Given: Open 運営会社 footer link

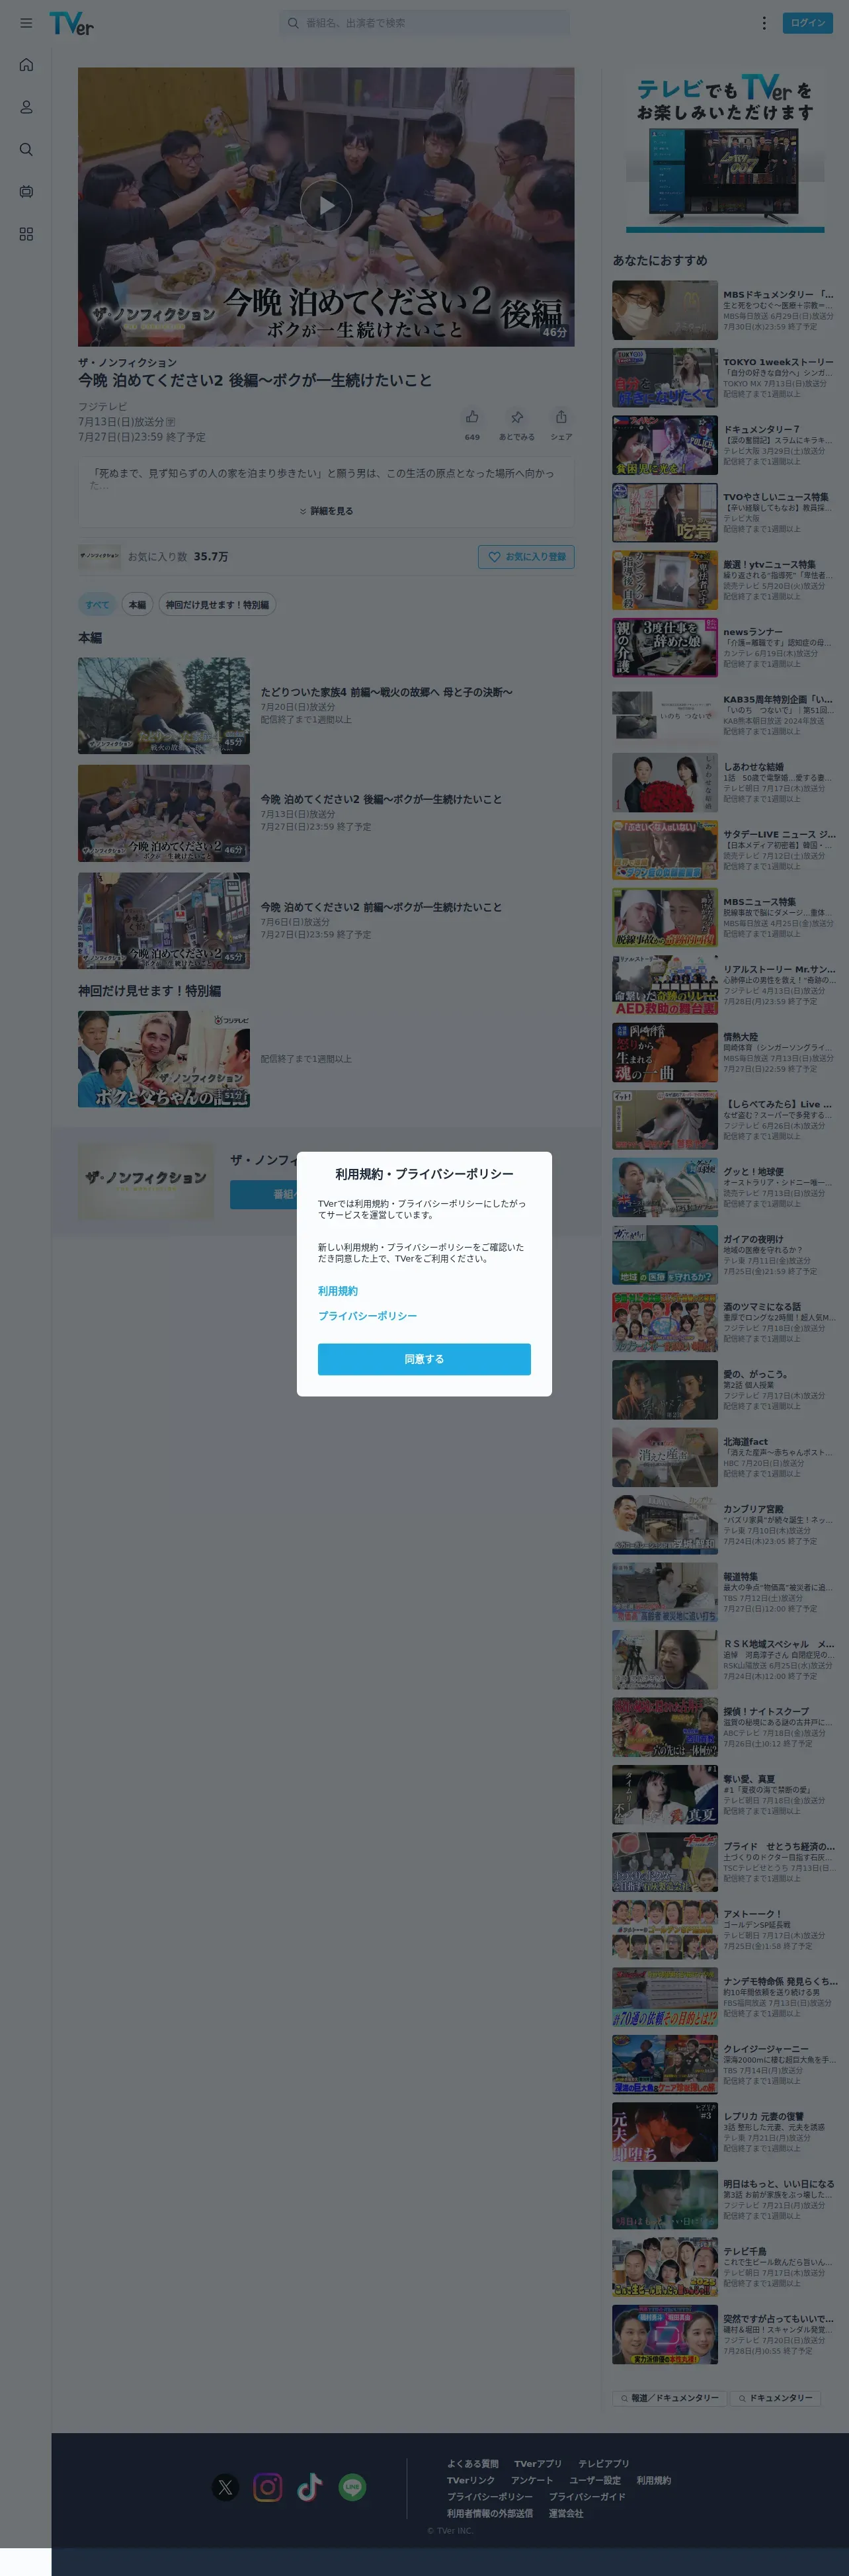Looking at the screenshot, I should (566, 2513).
